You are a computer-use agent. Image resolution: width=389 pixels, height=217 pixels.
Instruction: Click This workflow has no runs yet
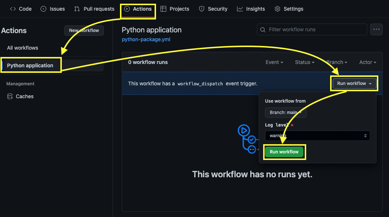[252, 174]
